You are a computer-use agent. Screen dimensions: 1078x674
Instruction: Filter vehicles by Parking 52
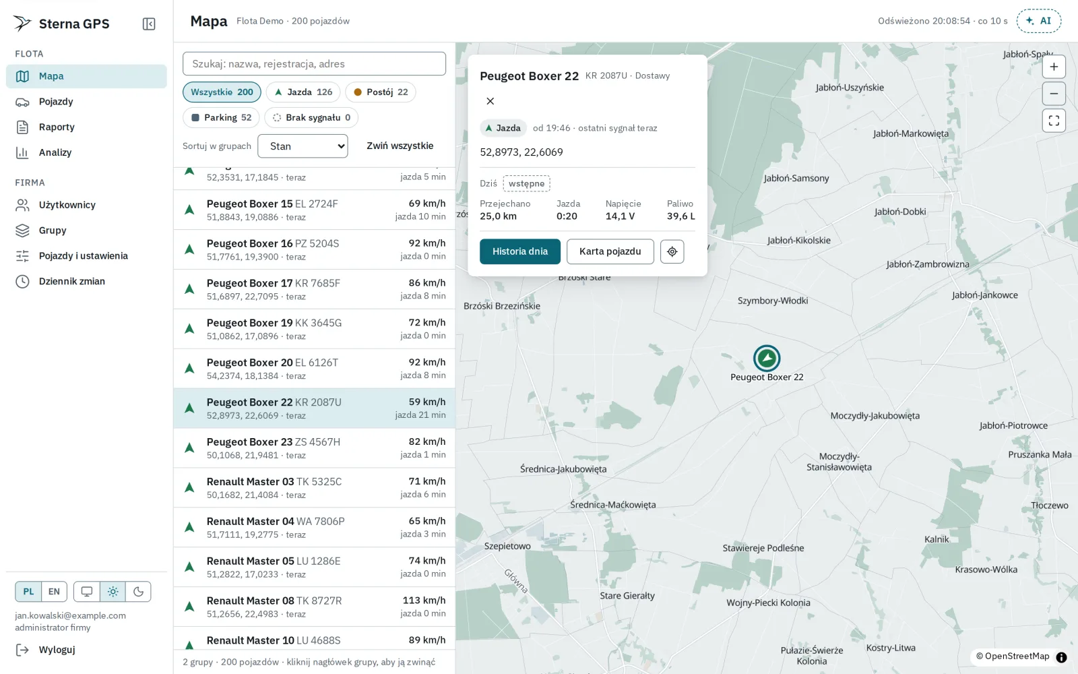pyautogui.click(x=221, y=118)
